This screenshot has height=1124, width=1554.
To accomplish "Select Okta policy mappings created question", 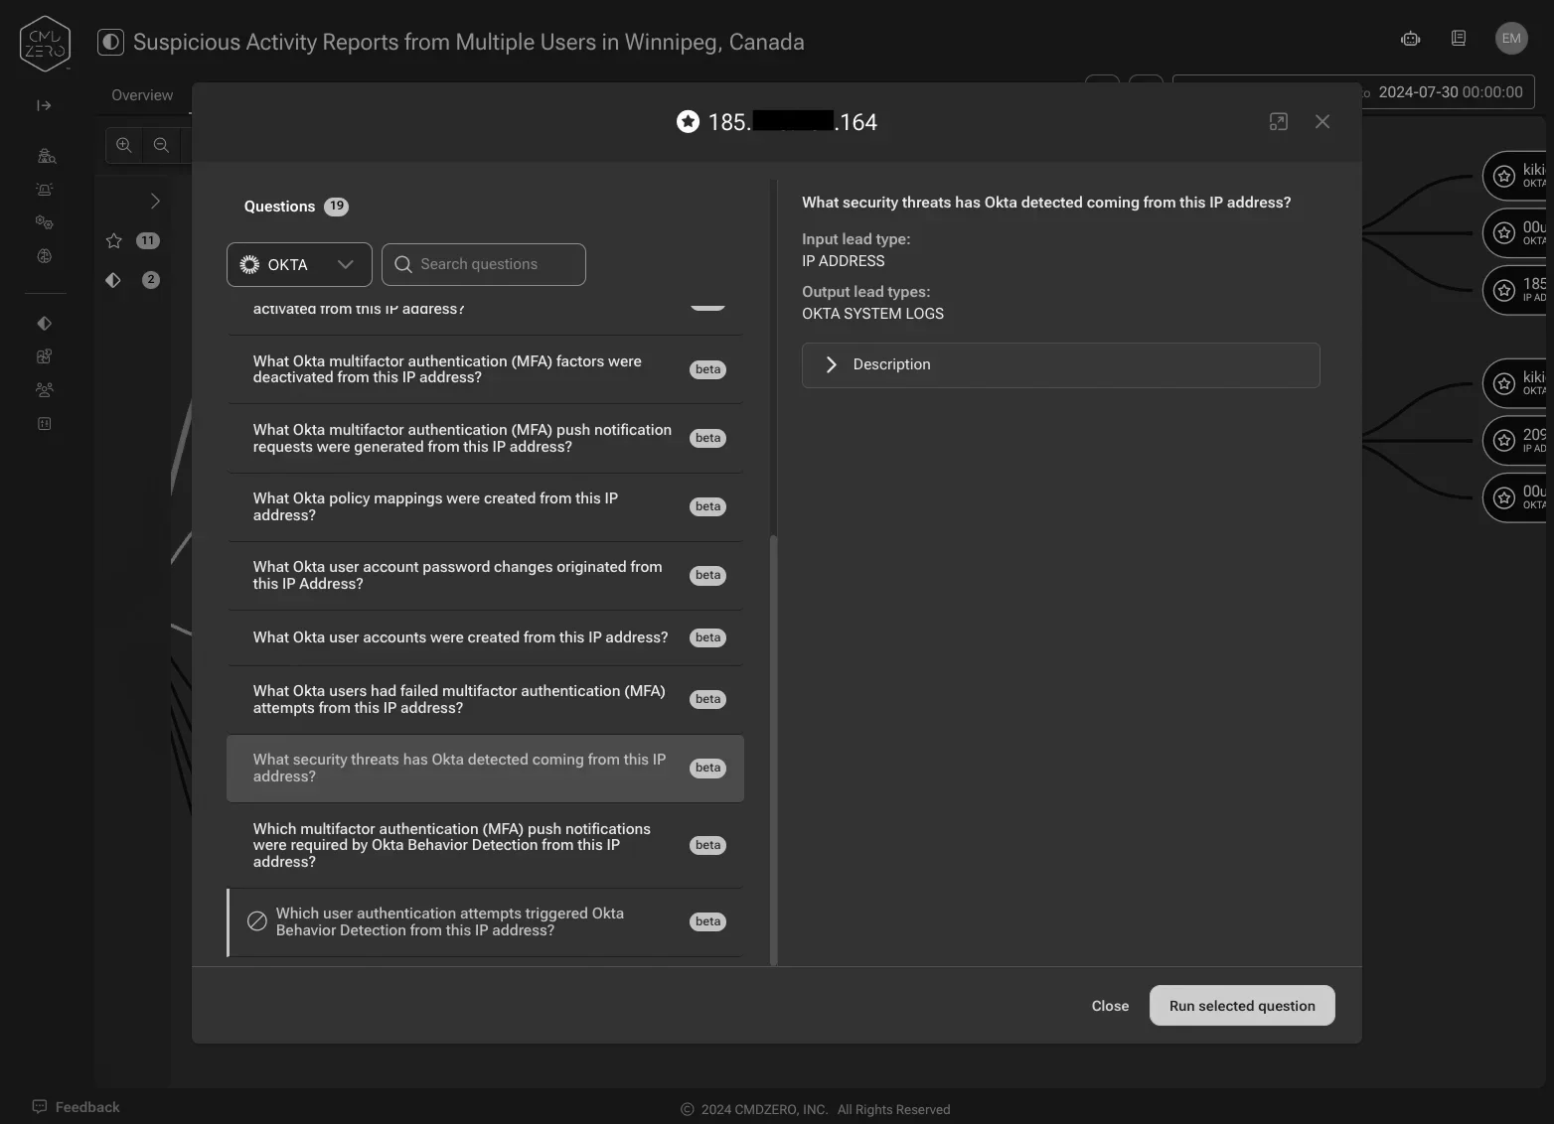I will pyautogui.click(x=485, y=506).
